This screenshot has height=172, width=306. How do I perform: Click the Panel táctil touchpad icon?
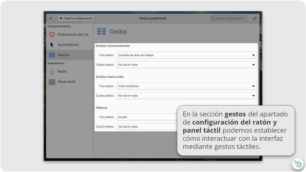(x=52, y=82)
